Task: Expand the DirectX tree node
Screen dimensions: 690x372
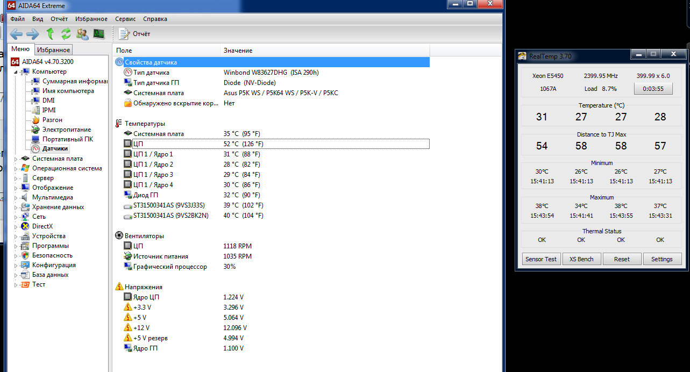Action: click(x=16, y=226)
